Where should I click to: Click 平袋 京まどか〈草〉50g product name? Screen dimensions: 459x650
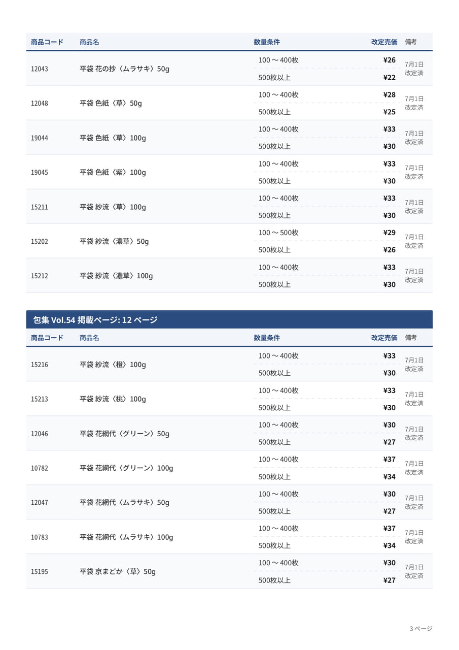tap(118, 572)
